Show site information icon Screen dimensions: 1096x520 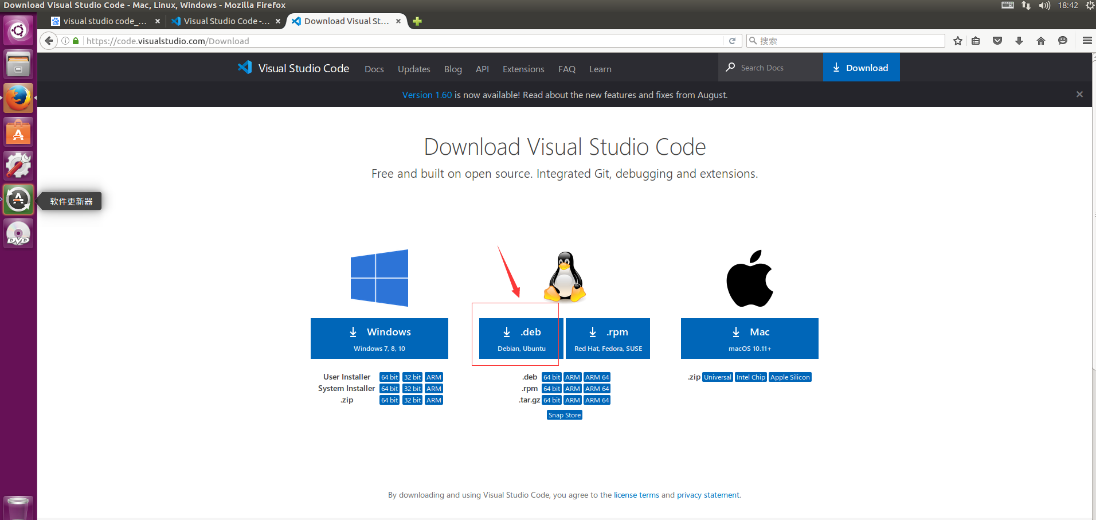[65, 41]
